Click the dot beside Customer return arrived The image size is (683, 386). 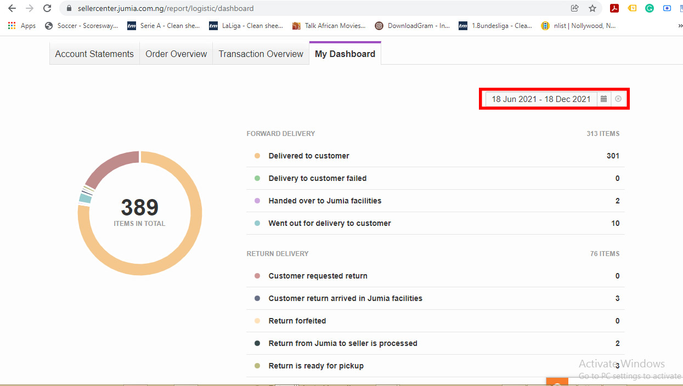click(257, 298)
